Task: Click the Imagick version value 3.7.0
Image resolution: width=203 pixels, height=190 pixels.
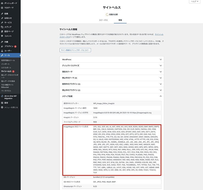Action: 95,117
